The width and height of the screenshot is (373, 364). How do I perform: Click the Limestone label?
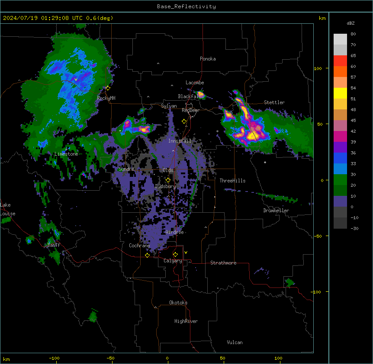pos(66,154)
